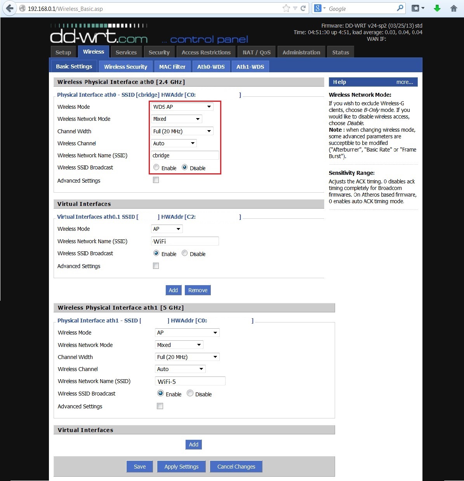The image size is (464, 481).
Task: Reload the page with the refresh icon
Action: (303, 8)
